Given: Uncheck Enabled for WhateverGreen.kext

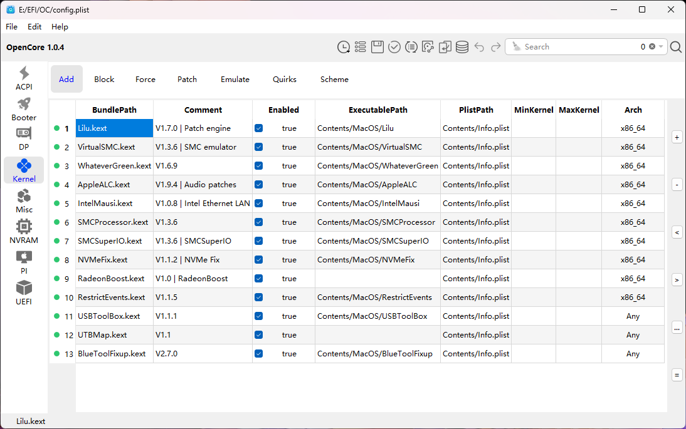Looking at the screenshot, I should pyautogui.click(x=259, y=166).
